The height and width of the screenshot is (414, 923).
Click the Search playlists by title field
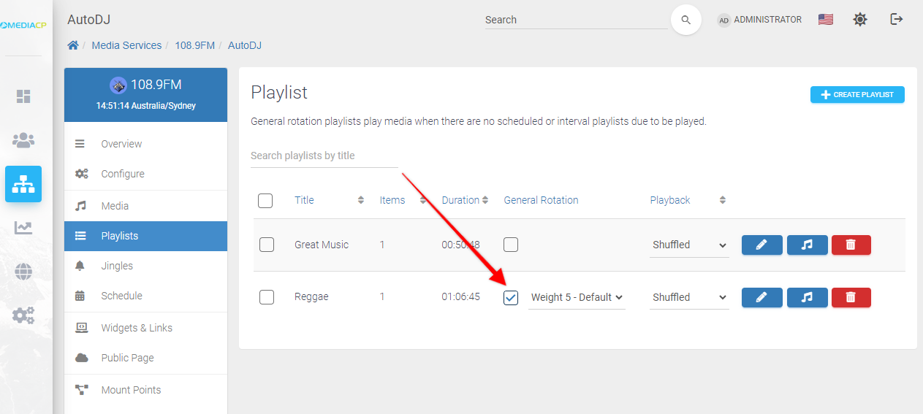[x=324, y=156]
